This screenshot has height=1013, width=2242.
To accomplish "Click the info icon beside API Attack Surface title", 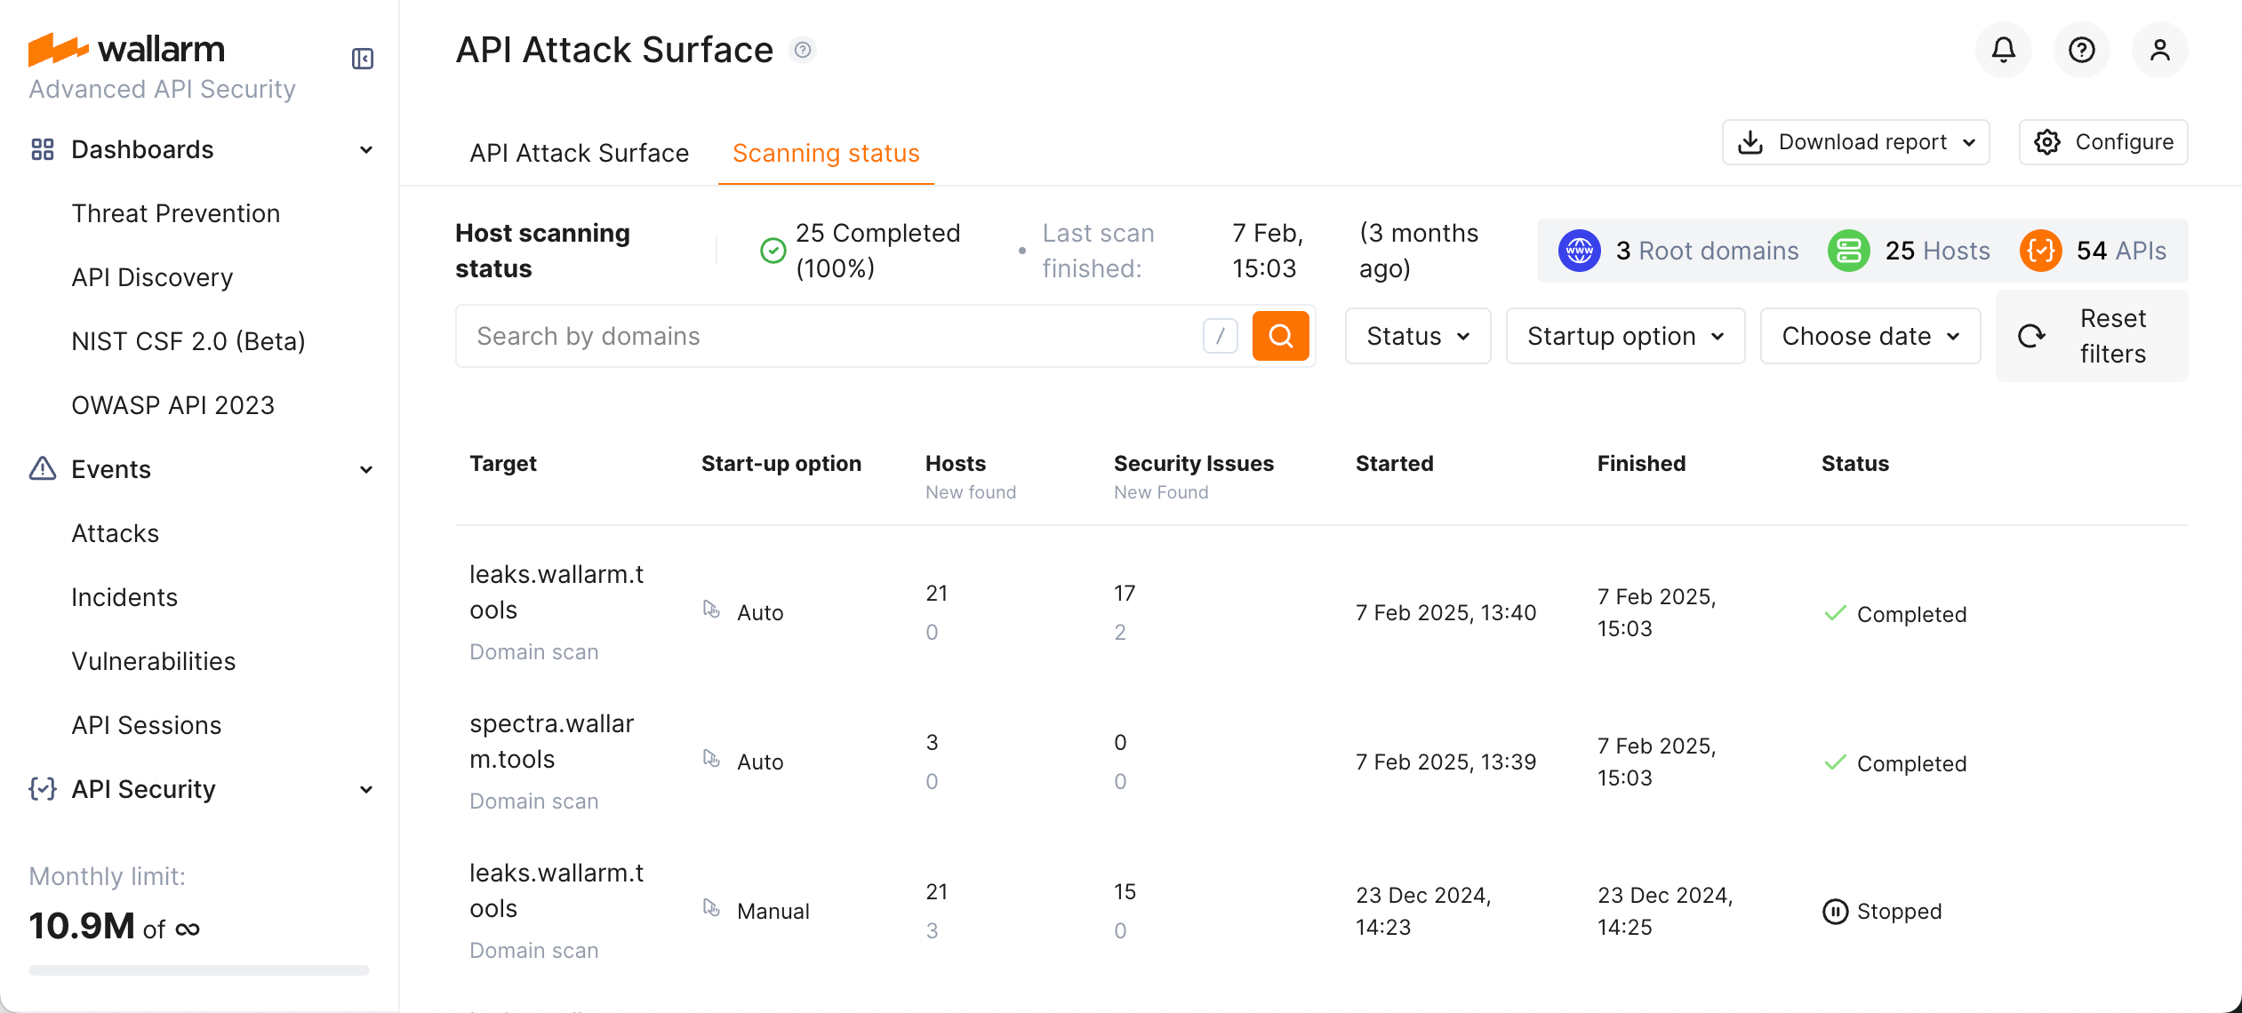I will click(x=803, y=50).
